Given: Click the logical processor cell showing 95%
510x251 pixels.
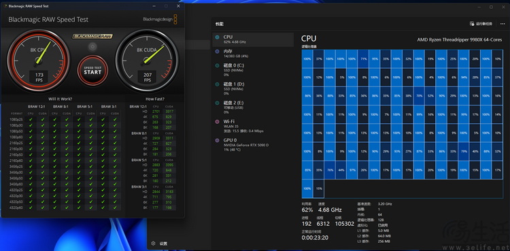Looking at the screenshot, I should [374, 59].
